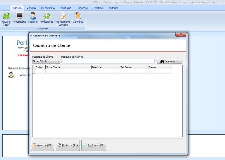The width and height of the screenshot is (225, 160).
Task: Open the Atendimento tab
Action: pyautogui.click(x=48, y=8)
